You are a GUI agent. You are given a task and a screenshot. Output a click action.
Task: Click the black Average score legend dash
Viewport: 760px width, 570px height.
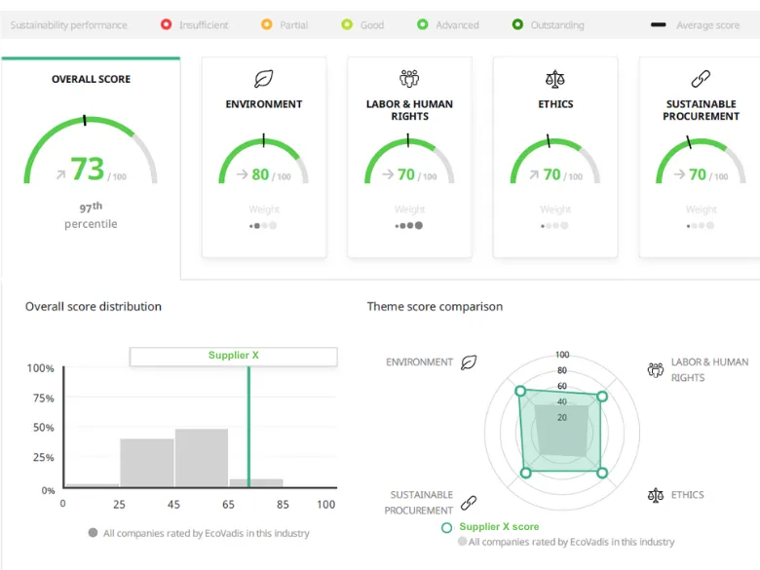[659, 24]
